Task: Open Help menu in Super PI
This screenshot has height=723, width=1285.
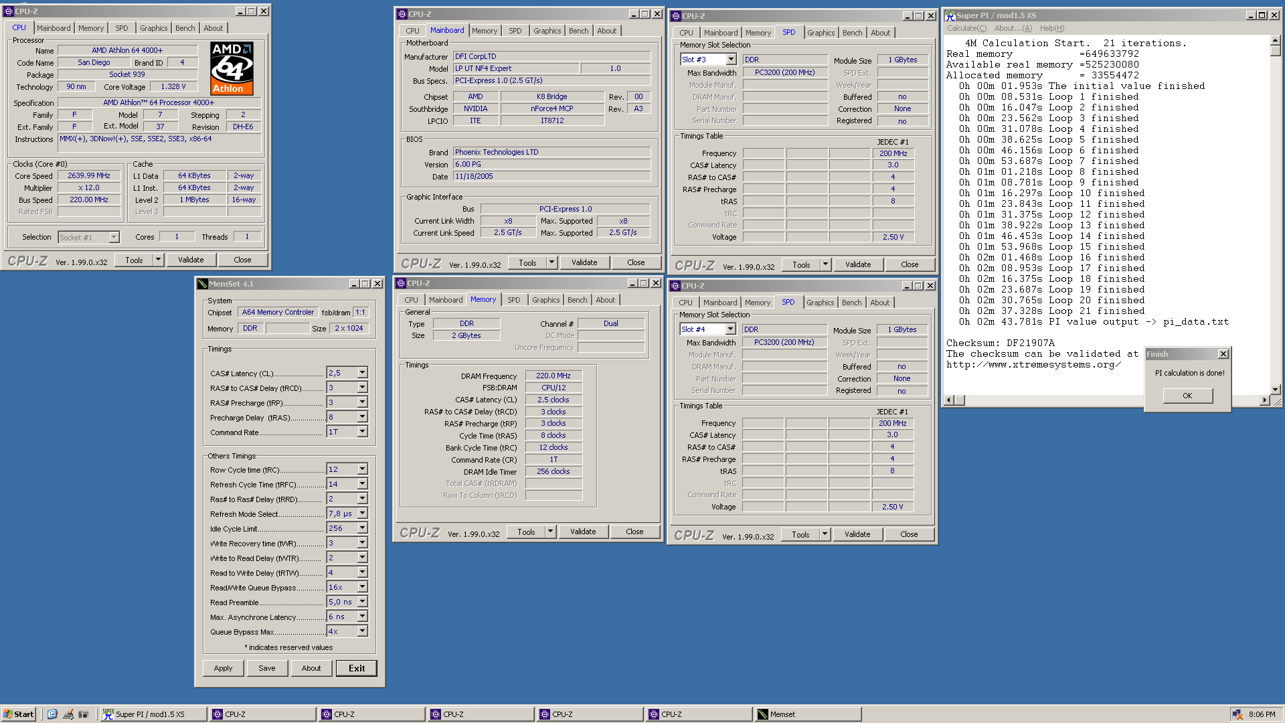Action: (1052, 28)
